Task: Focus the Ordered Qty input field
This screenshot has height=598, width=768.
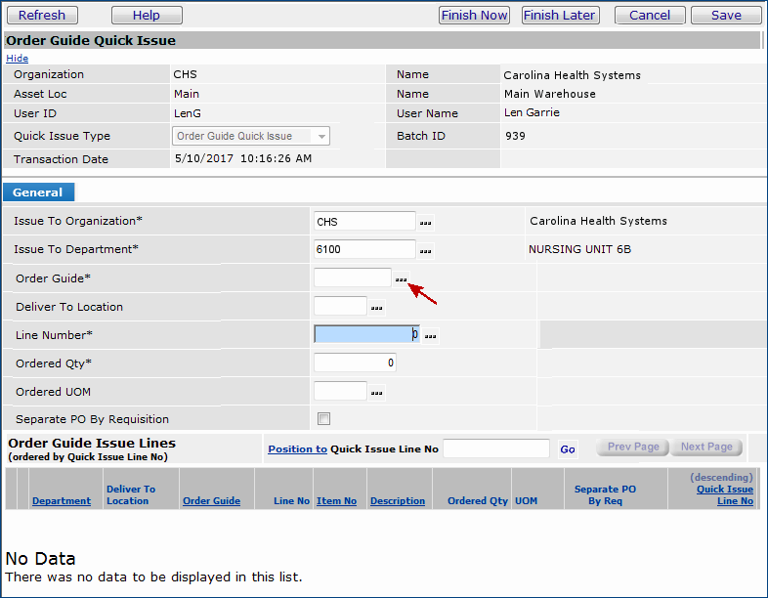Action: [356, 363]
